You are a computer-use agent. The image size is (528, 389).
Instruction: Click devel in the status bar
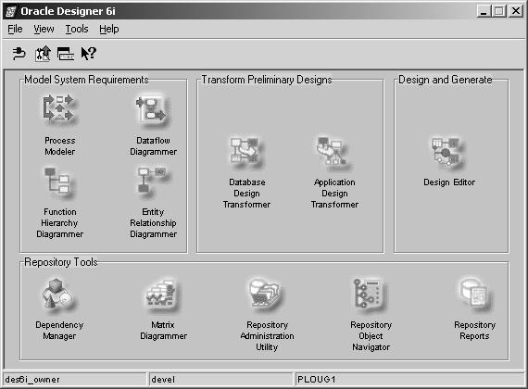click(x=163, y=380)
